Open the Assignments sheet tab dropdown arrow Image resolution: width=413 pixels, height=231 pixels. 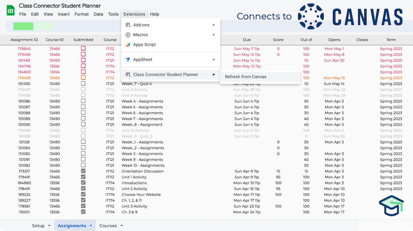pos(91,226)
